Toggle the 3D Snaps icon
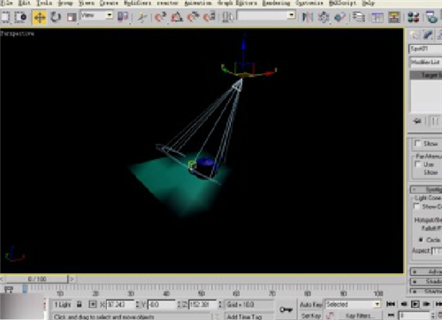The height and width of the screenshot is (320, 442). 161,17
